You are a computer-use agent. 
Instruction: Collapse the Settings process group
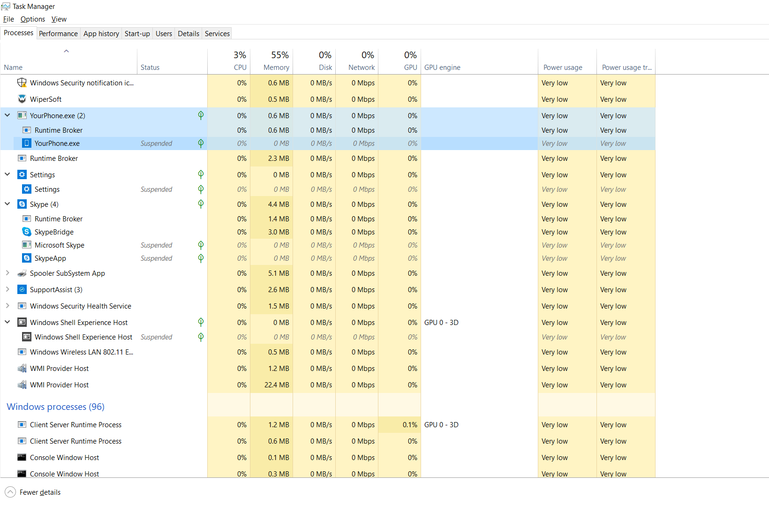(x=7, y=174)
